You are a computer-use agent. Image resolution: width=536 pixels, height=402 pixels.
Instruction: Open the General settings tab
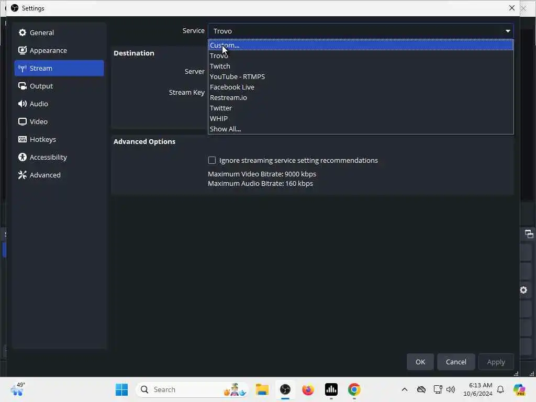[x=59, y=32]
